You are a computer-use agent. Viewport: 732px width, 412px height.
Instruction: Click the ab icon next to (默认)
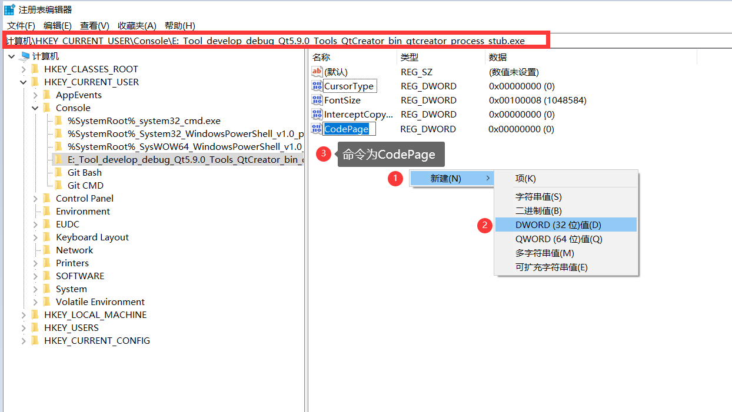pyautogui.click(x=317, y=72)
